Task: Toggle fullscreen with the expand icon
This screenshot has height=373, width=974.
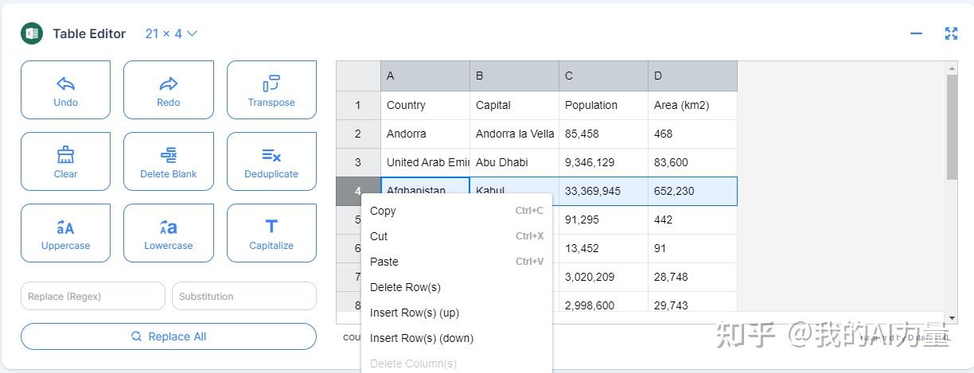Action: point(951,33)
